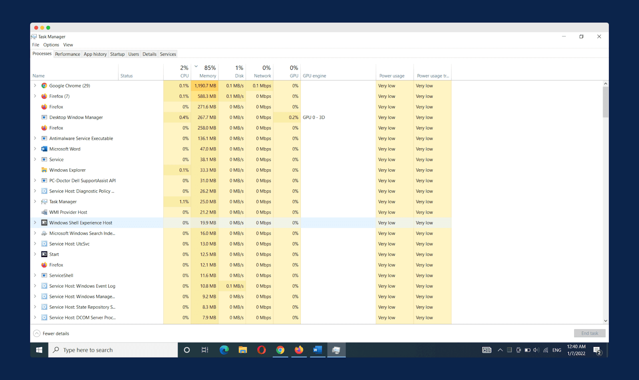Open Microsoft Edge from the taskbar
The width and height of the screenshot is (639, 380).
[224, 350]
